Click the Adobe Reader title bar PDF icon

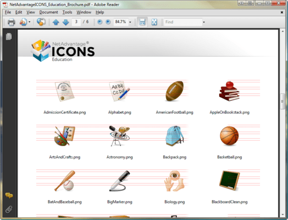[5, 4]
